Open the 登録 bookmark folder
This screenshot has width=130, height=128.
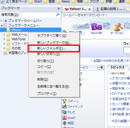pos(49,2)
